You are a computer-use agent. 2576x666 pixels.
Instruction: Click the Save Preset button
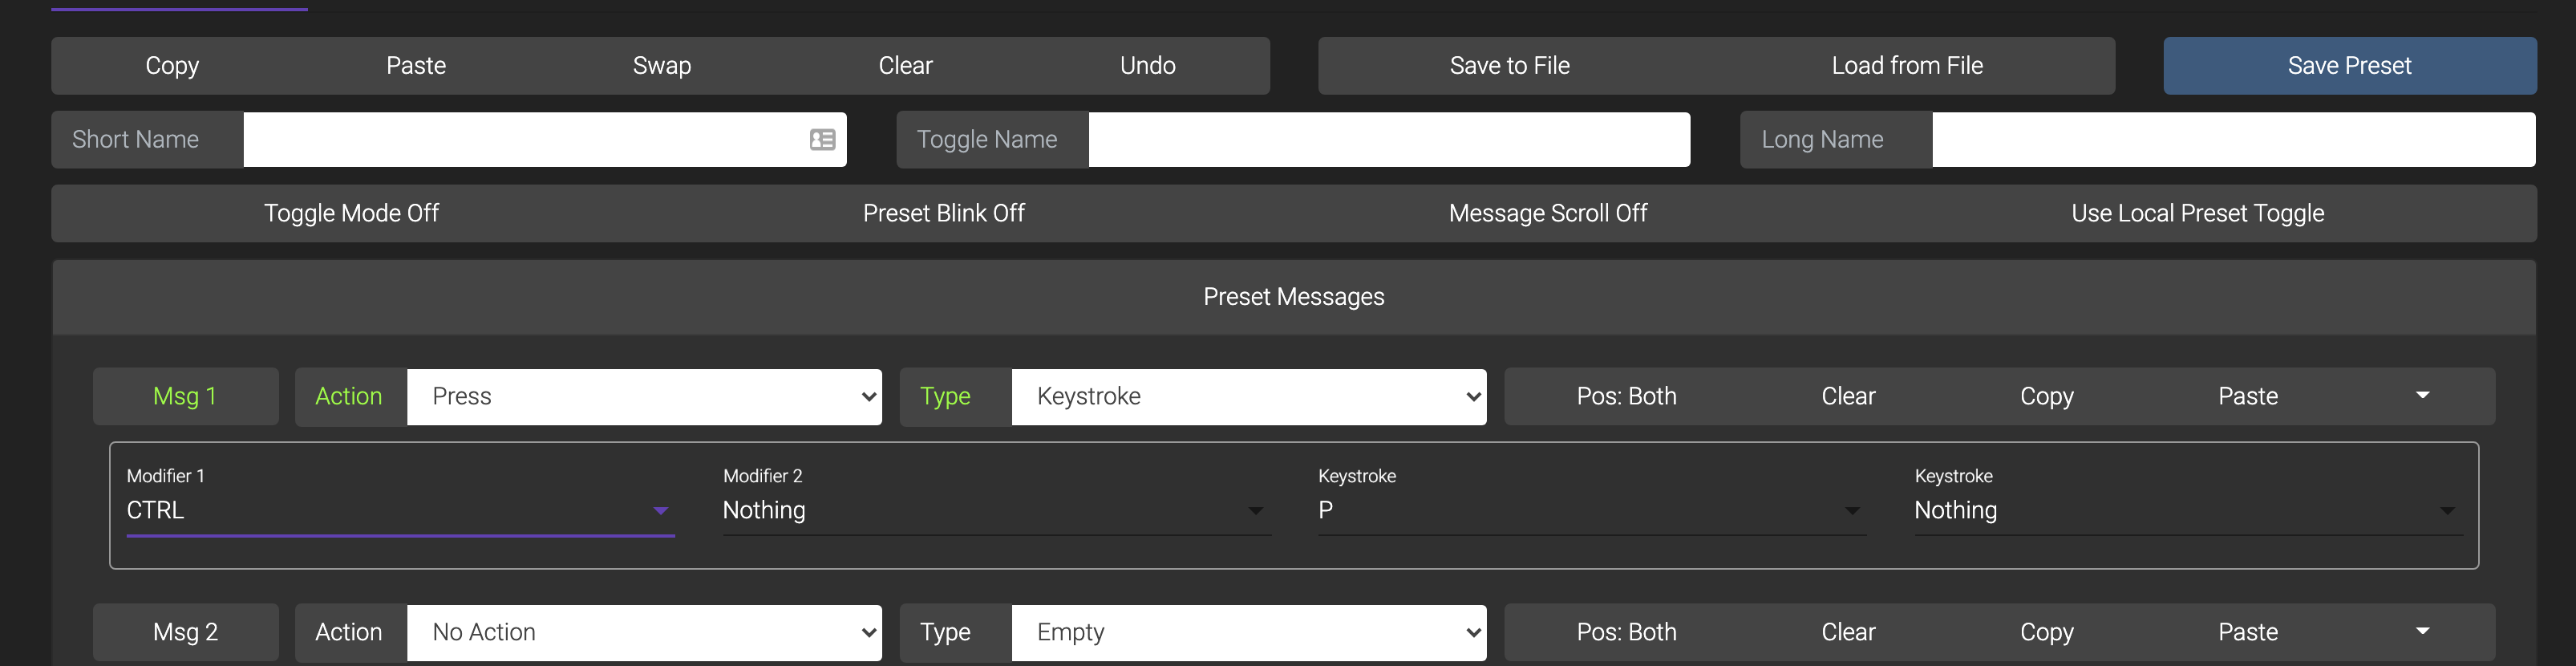coord(2349,66)
